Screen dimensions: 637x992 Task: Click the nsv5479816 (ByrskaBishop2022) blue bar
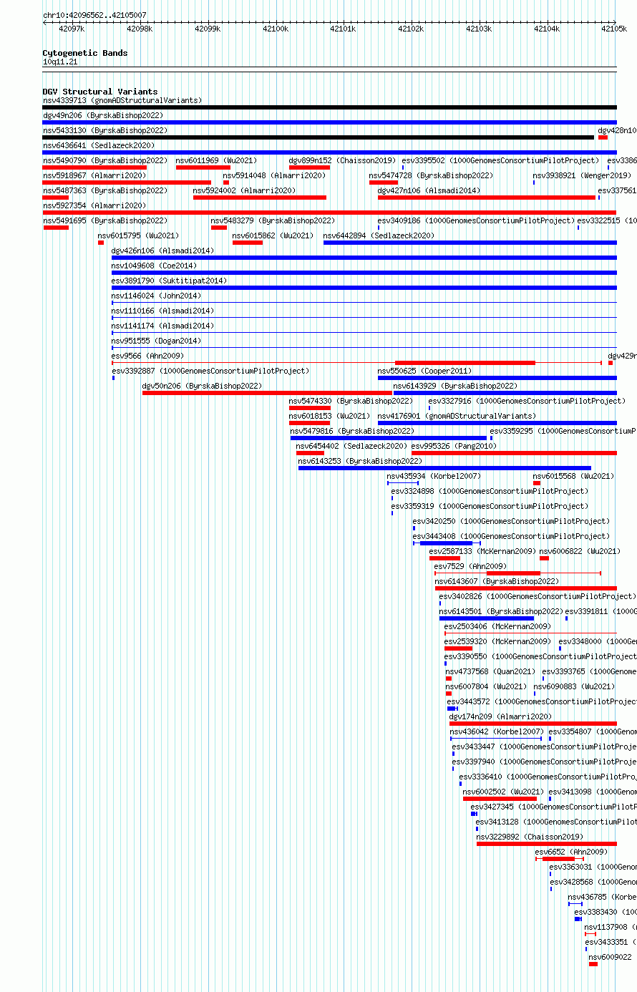(389, 438)
